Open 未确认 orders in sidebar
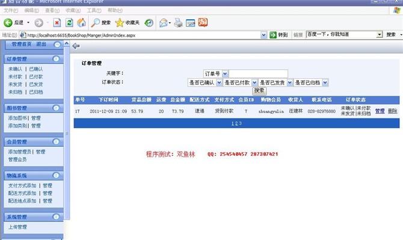Image resolution: width=403 pixels, height=240 pixels. click(x=15, y=69)
